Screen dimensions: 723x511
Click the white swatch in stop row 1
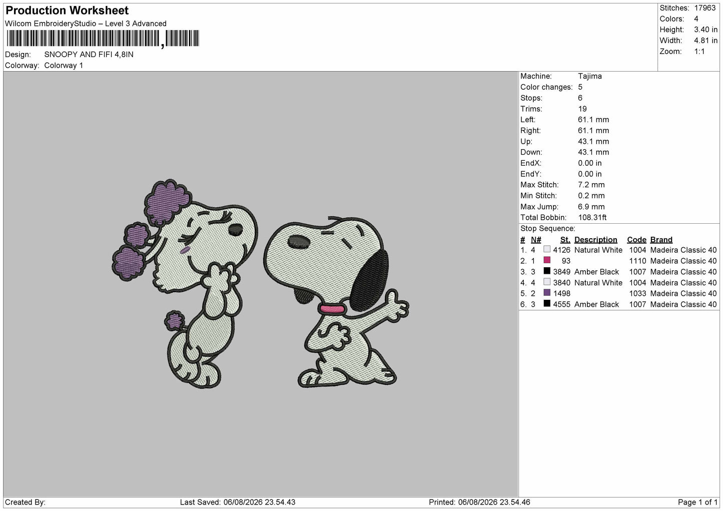pyautogui.click(x=547, y=249)
